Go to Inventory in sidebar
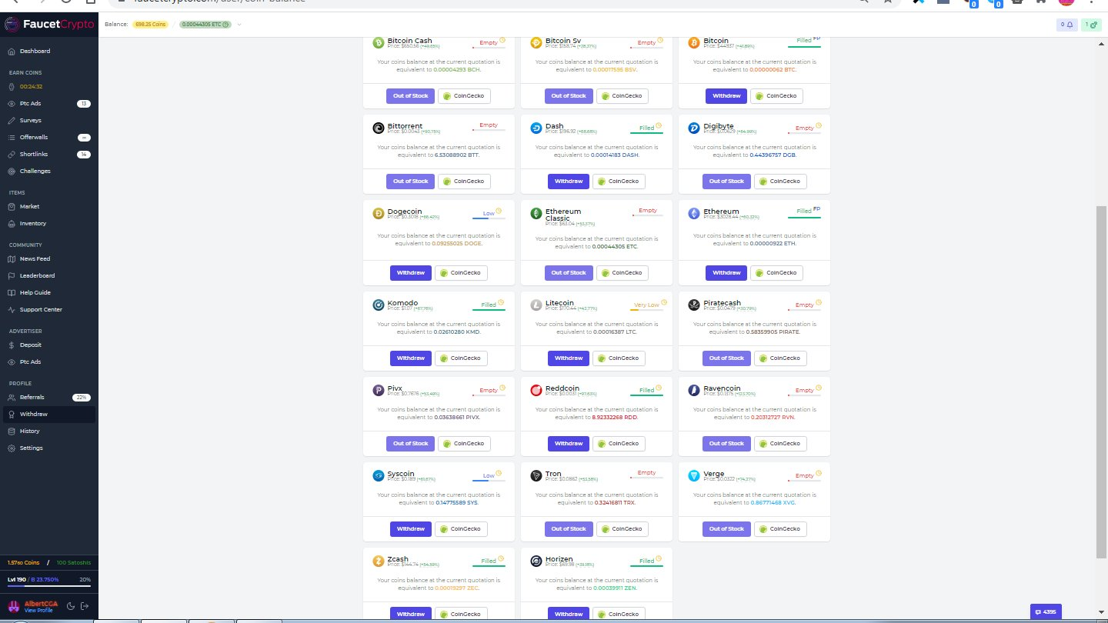 click(49, 223)
